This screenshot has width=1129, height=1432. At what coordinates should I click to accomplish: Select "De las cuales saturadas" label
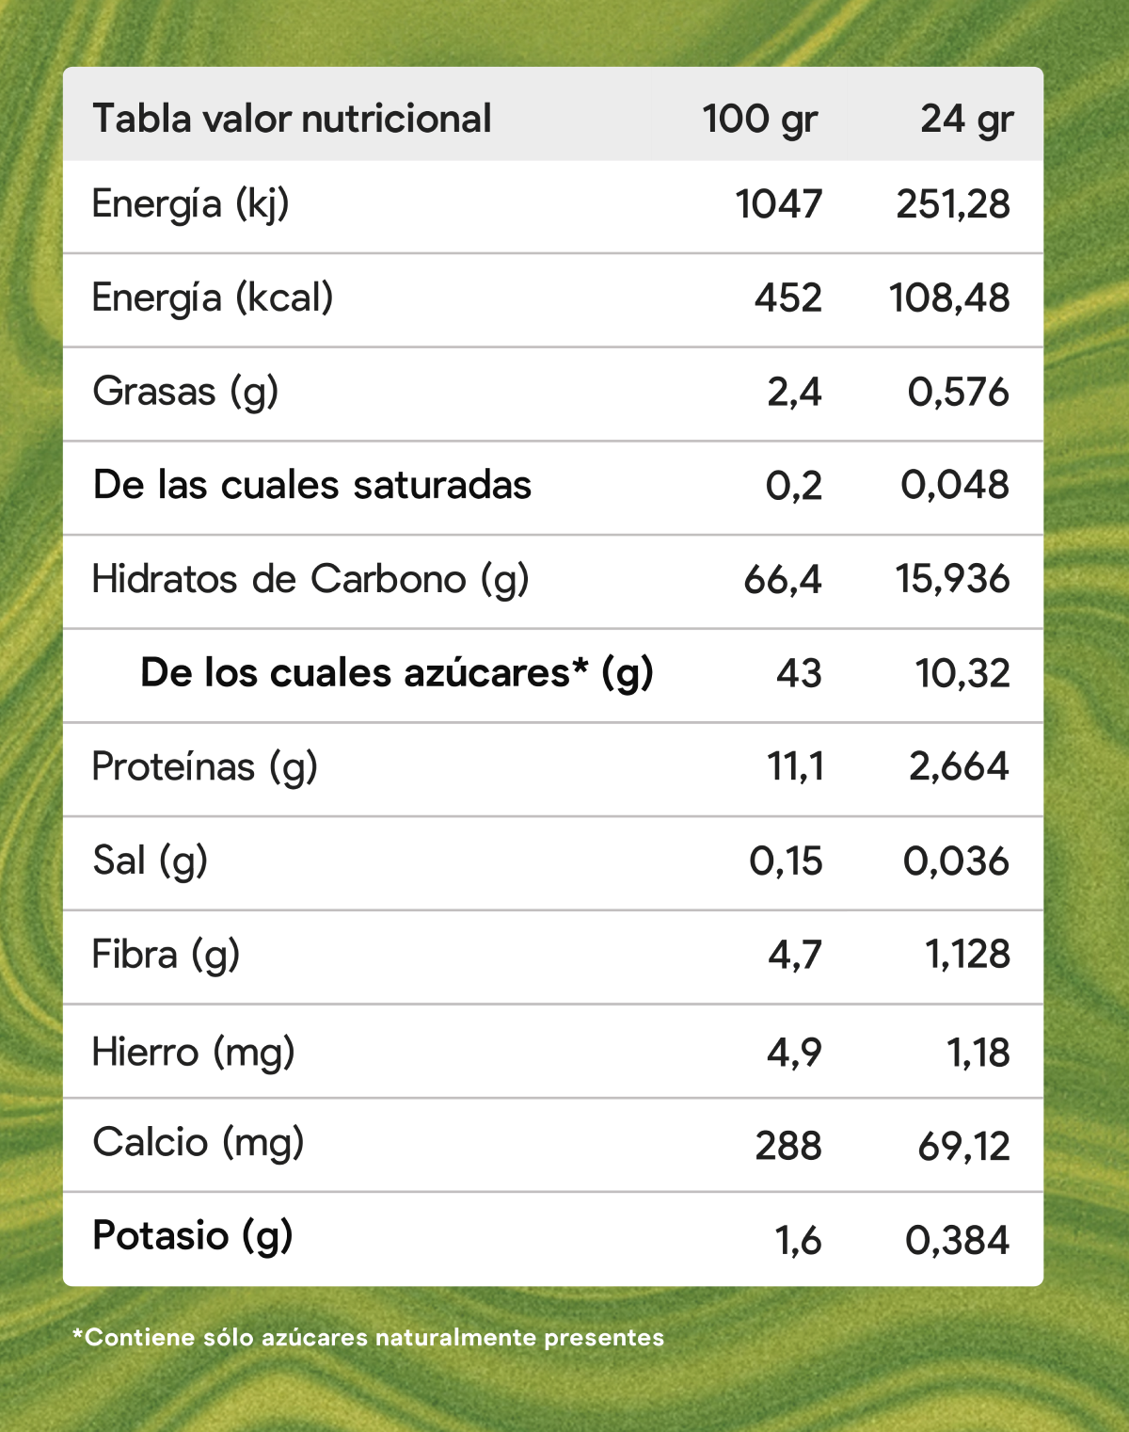tap(312, 486)
